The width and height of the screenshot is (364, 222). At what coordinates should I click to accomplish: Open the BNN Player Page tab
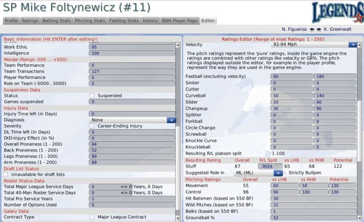pos(180,21)
